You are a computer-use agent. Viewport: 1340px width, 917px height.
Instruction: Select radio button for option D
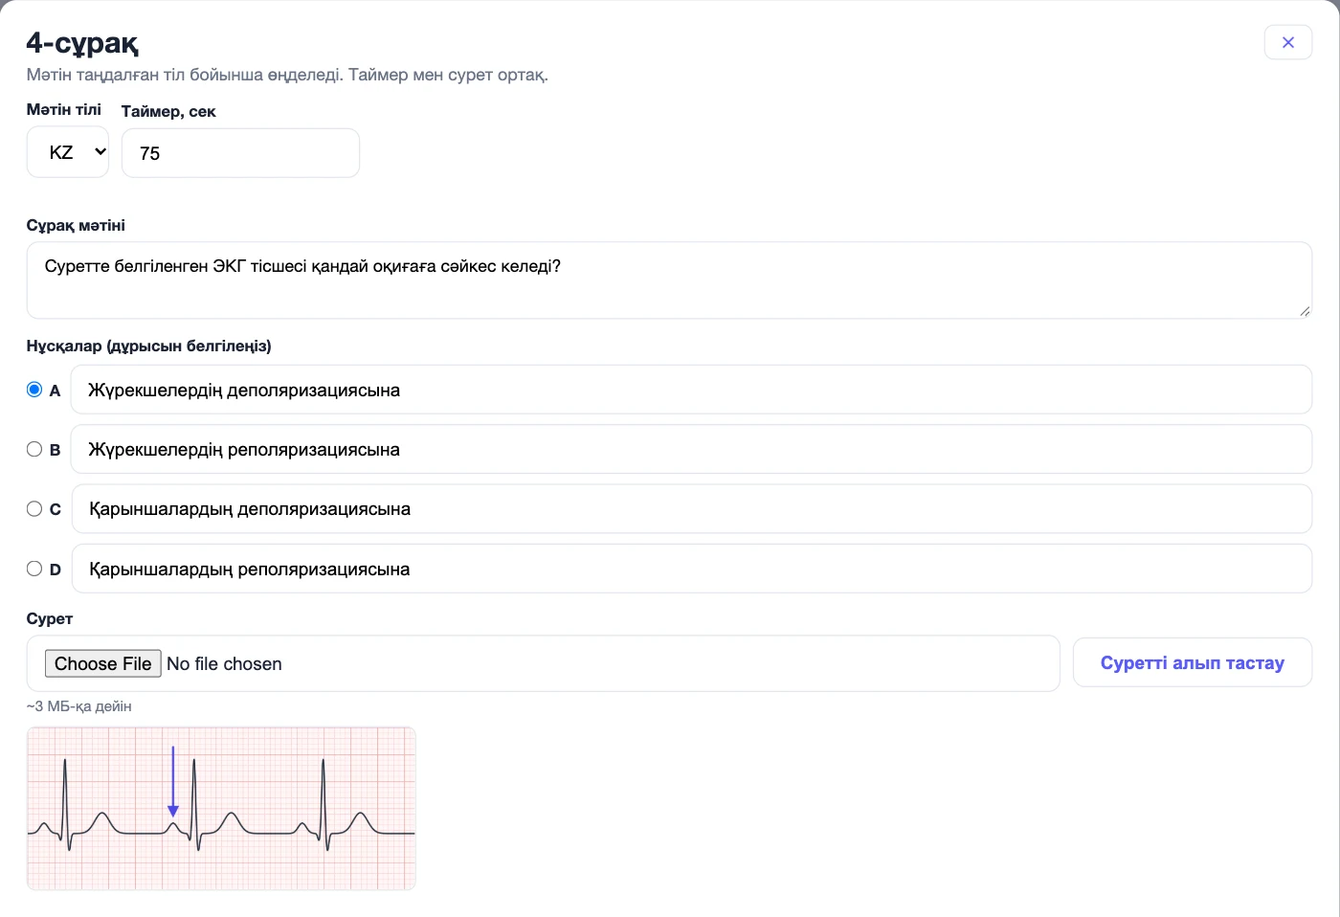coord(34,569)
